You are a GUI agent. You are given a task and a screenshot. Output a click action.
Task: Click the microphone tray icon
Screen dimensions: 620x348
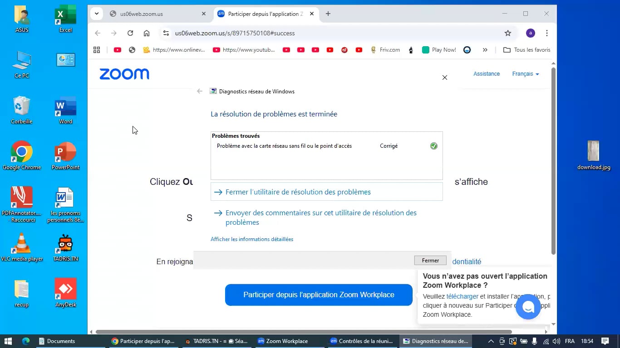pos(535,341)
